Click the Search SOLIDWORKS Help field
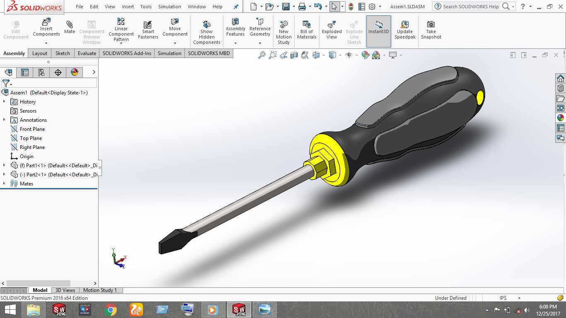Image resolution: width=566 pixels, height=318 pixels. tap(471, 7)
